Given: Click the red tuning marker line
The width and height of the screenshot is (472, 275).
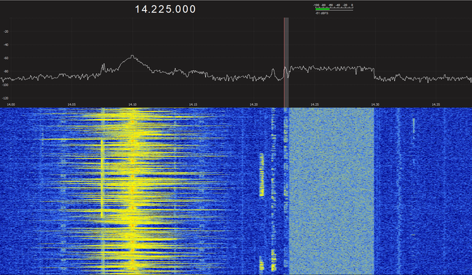Looking at the screenshot, I should click(x=284, y=63).
